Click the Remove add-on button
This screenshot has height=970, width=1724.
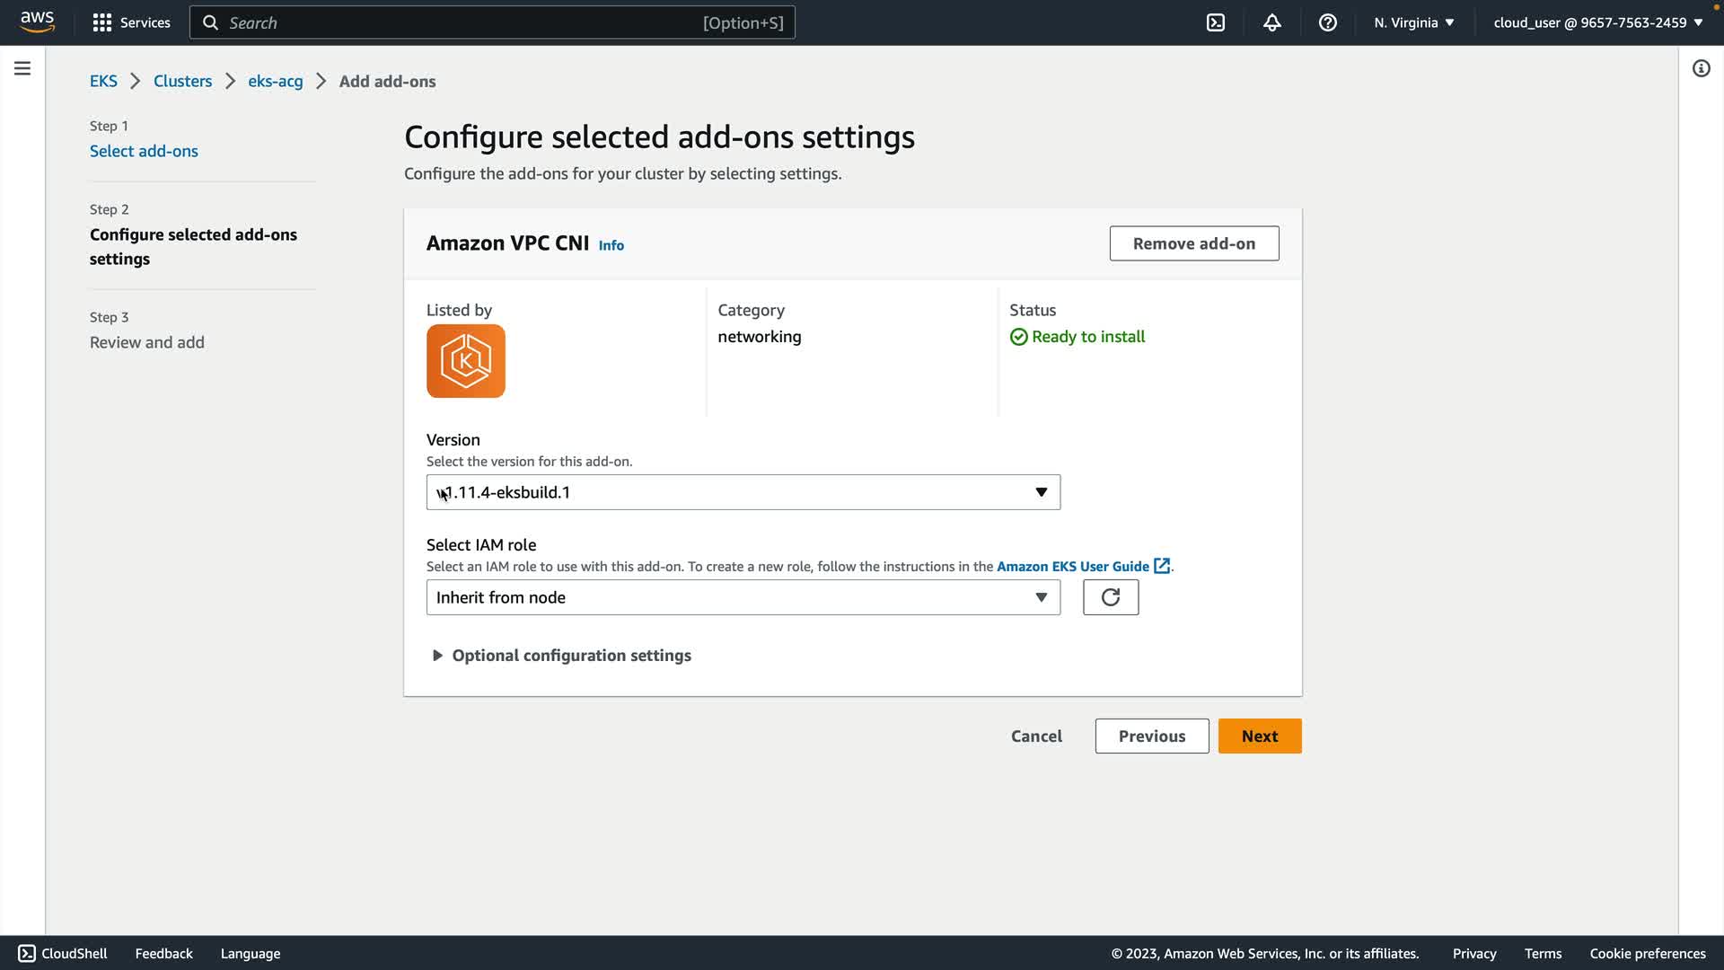(1193, 243)
